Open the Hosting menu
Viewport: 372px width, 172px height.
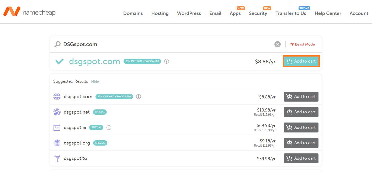coord(160,13)
